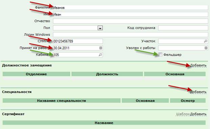Click the Специальности section title

coord(17,92)
